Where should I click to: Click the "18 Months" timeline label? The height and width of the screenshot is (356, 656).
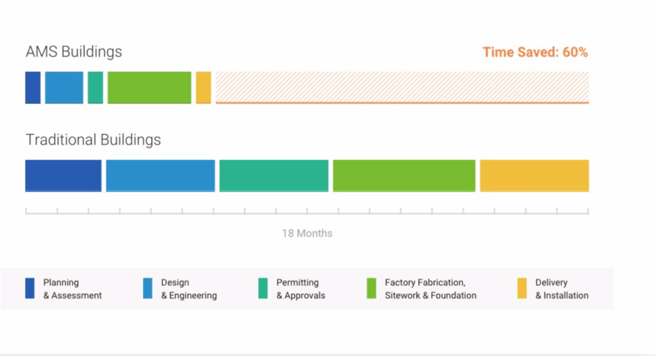pos(307,233)
